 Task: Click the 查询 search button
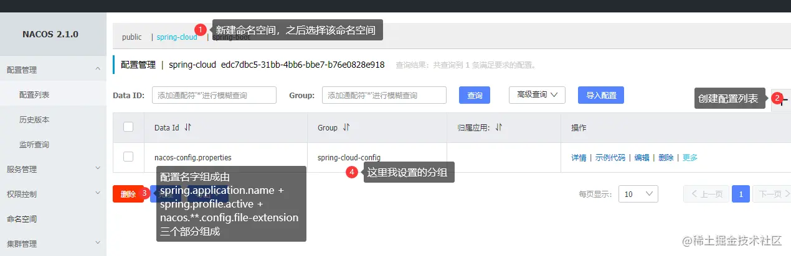(475, 95)
